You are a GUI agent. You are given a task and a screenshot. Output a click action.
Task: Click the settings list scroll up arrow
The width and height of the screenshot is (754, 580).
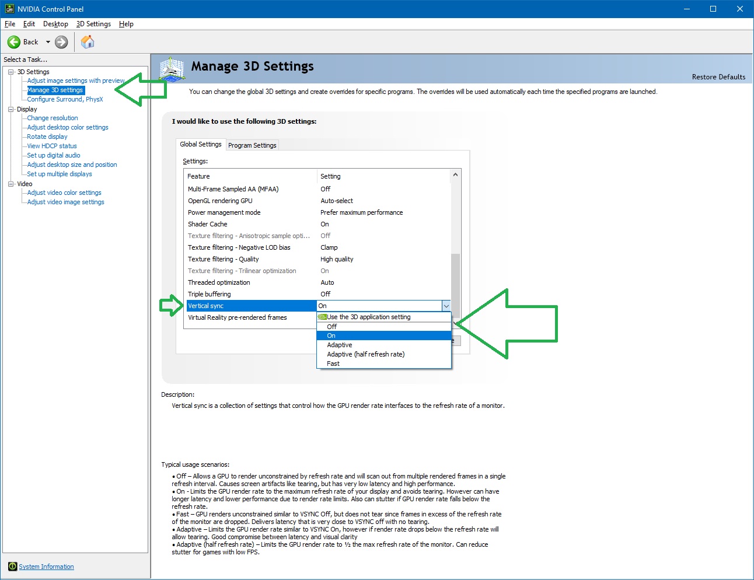pos(455,175)
